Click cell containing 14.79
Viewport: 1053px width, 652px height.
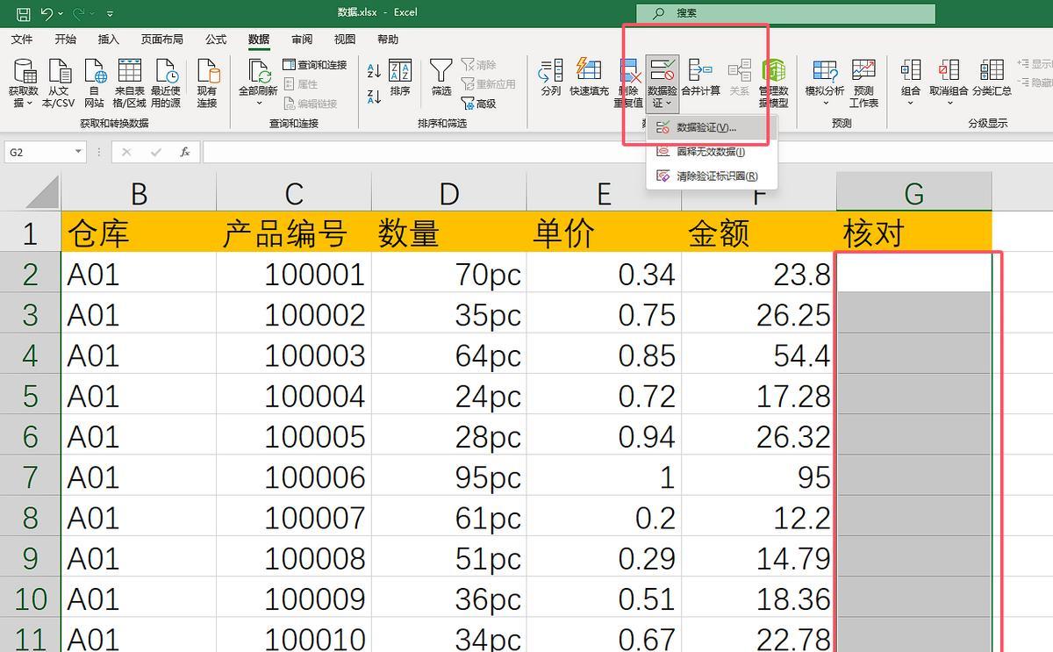click(759, 559)
